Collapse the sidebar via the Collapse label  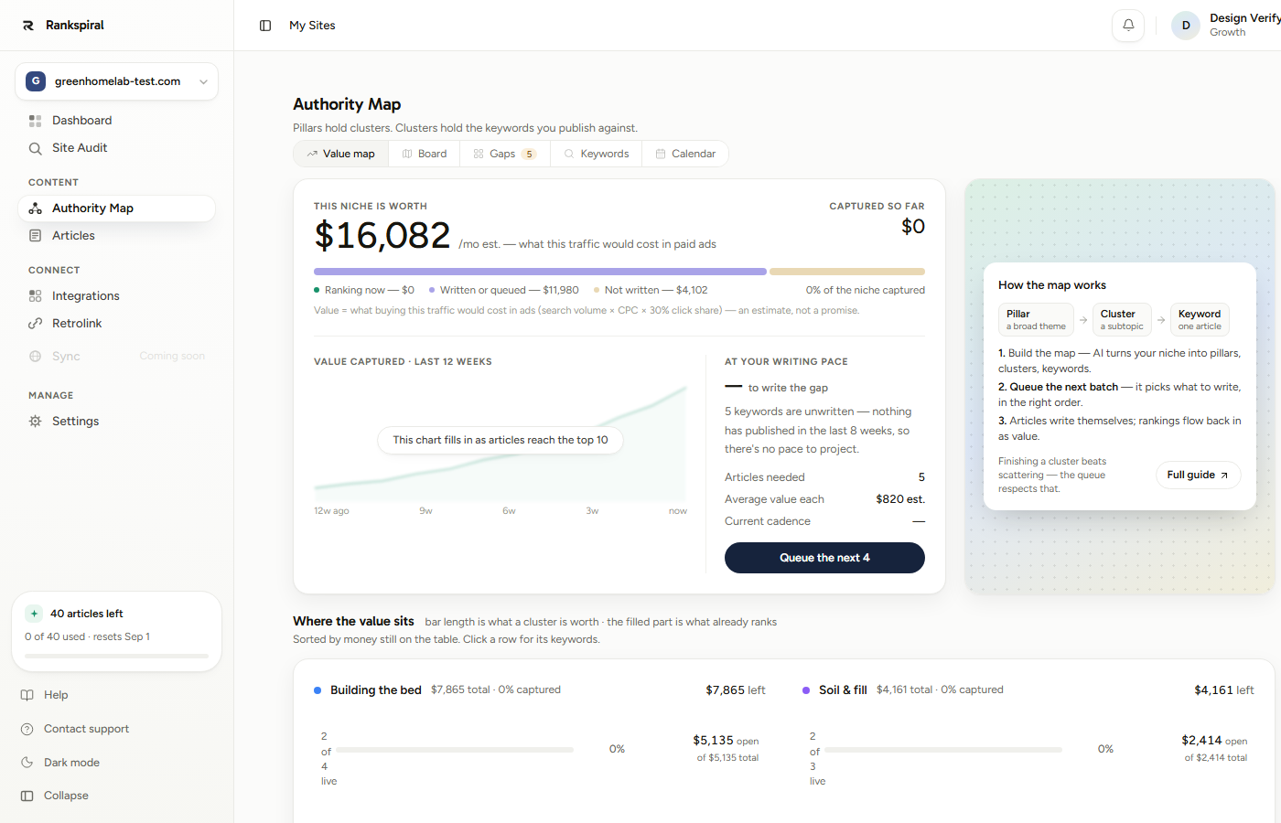(66, 796)
